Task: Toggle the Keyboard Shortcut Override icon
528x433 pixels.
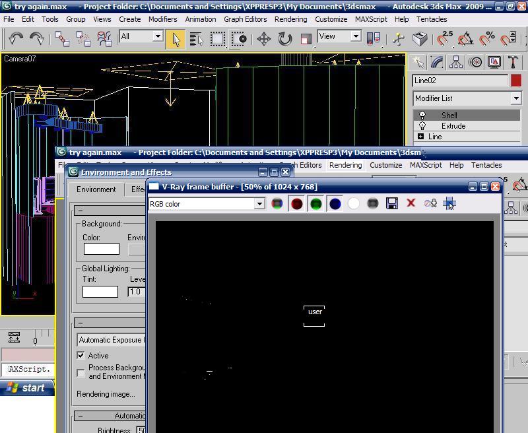Action: [420, 39]
